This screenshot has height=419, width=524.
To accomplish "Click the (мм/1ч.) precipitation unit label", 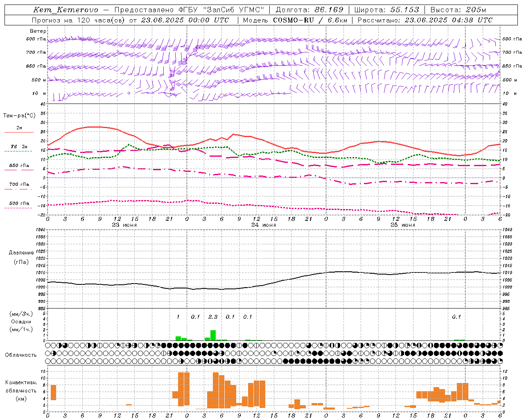I will (x=21, y=329).
